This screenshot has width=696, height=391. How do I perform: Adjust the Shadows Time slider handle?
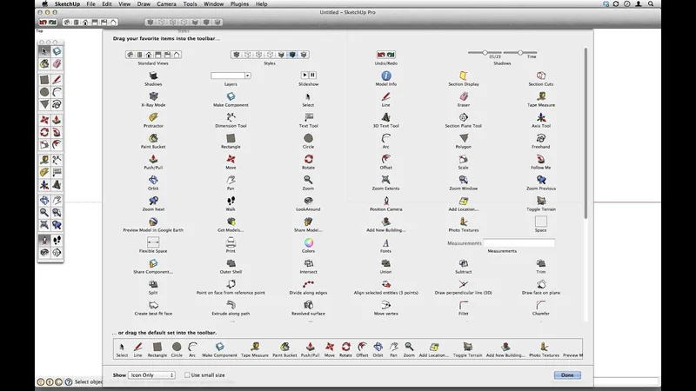tap(519, 52)
